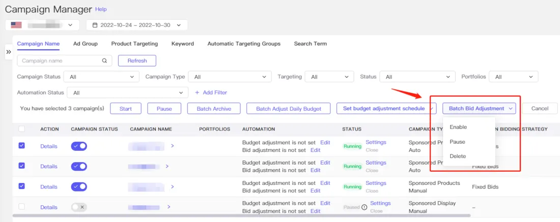Screen dimensions: 560x222
Task: Toggle the select-all checkbox in table header
Action: click(x=21, y=129)
